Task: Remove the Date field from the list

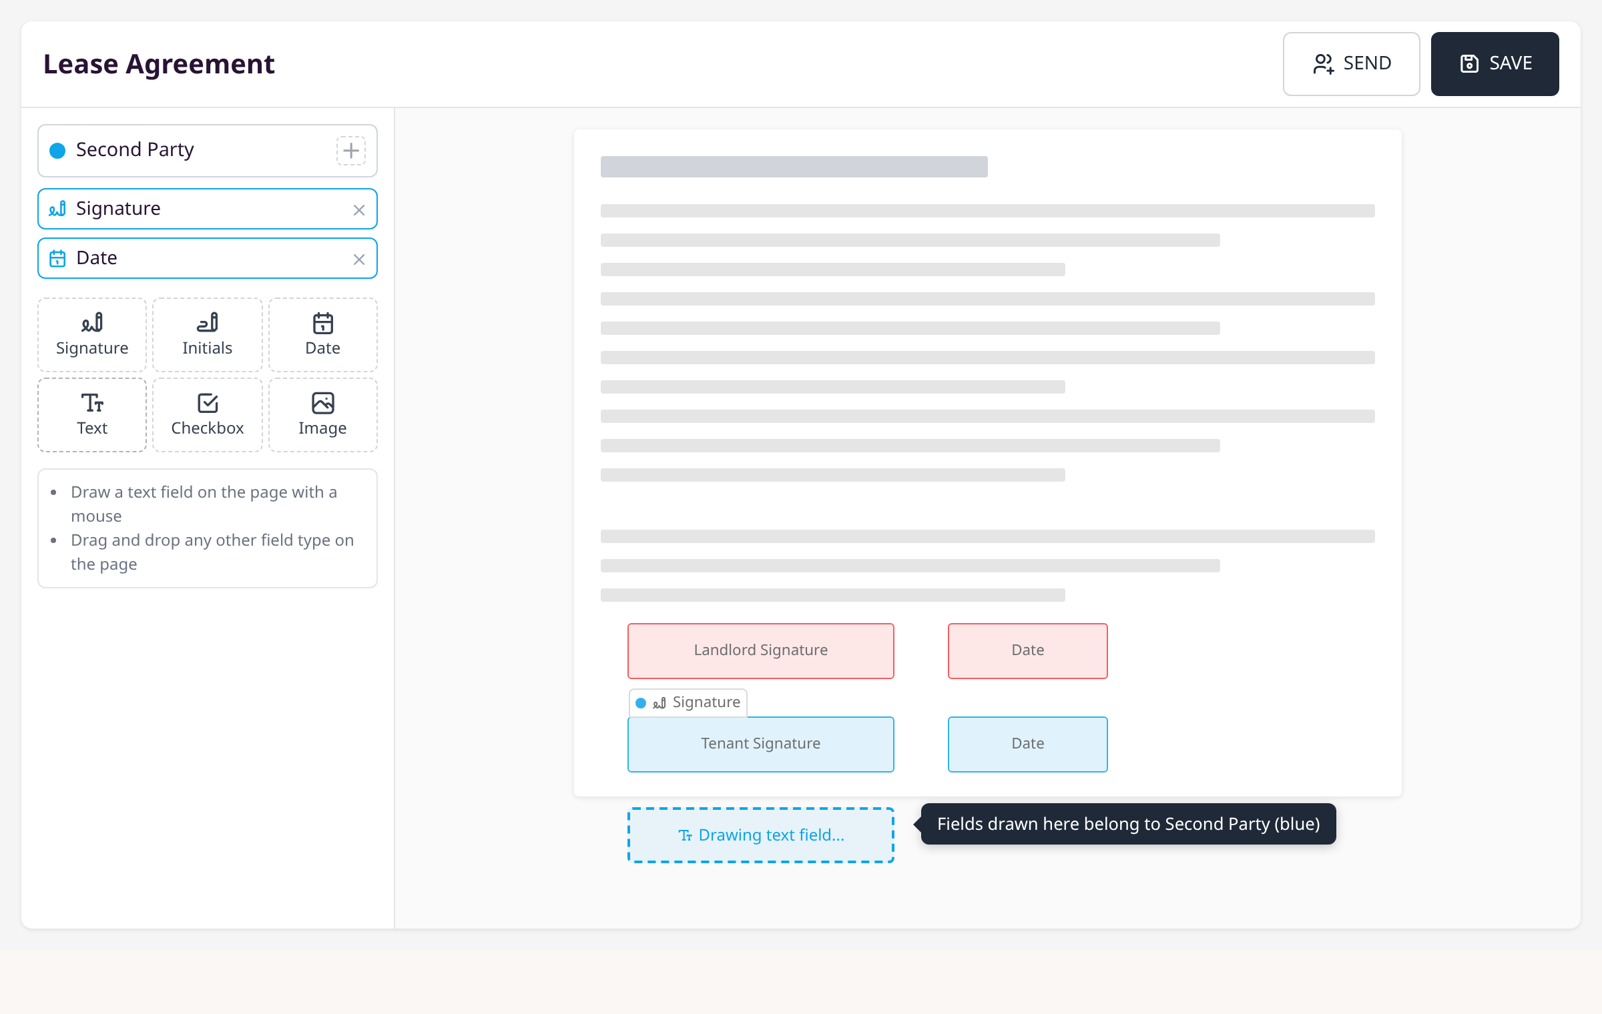Action: pyautogui.click(x=359, y=260)
